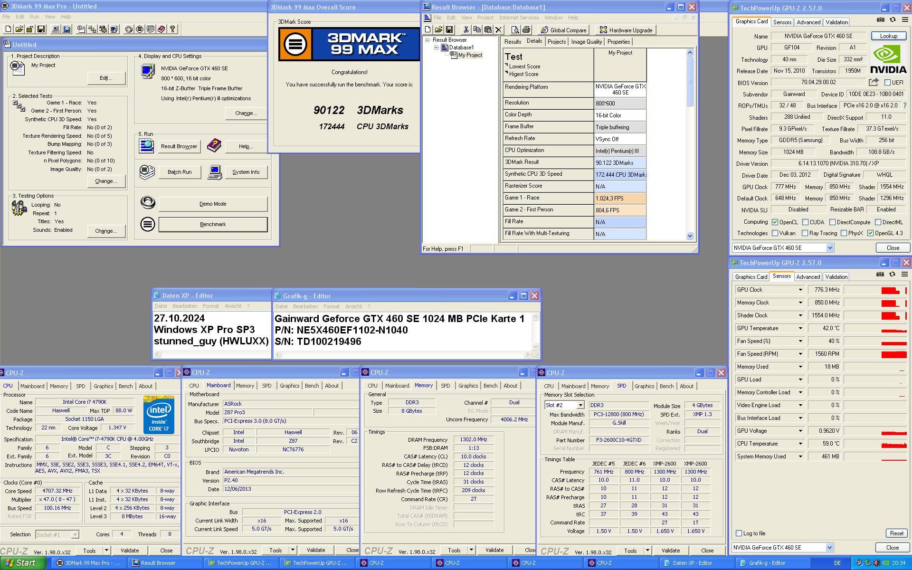Collapse the Result Browser root tree node
This screenshot has width=912, height=570.
(x=427, y=40)
